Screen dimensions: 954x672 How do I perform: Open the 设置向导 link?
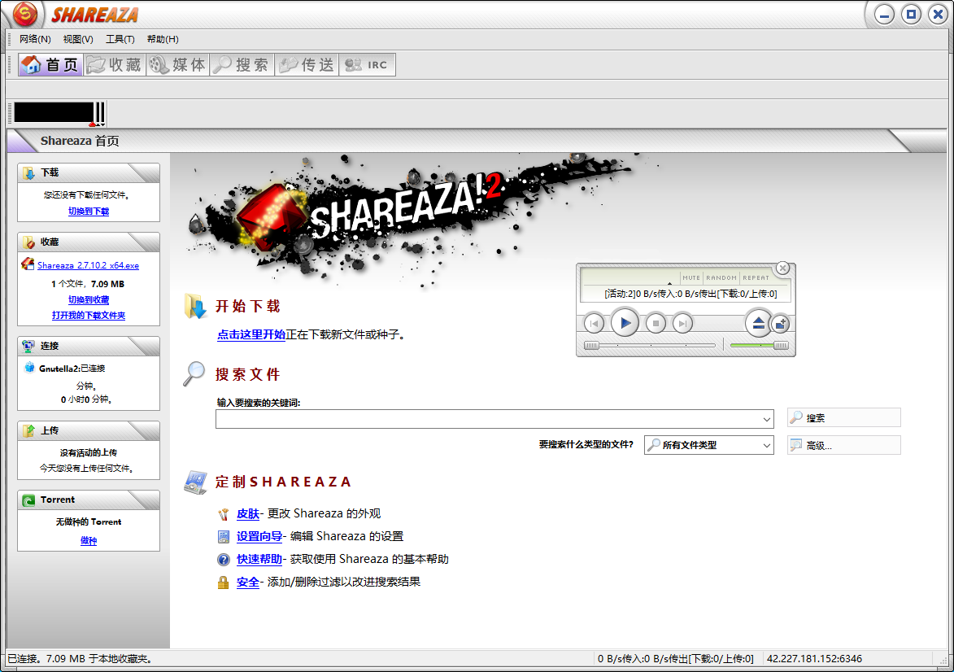point(259,536)
